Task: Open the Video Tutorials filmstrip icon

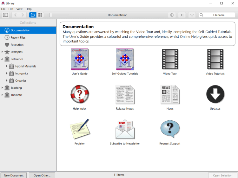Action: (215, 59)
